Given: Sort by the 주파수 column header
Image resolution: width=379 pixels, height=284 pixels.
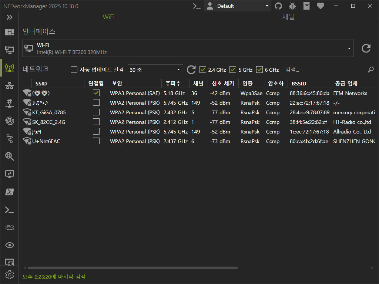Looking at the screenshot, I should pyautogui.click(x=175, y=84).
